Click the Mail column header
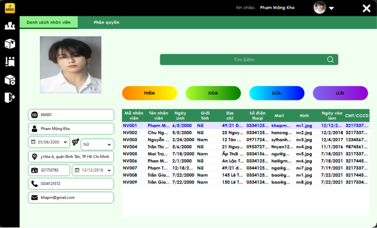 279,116
